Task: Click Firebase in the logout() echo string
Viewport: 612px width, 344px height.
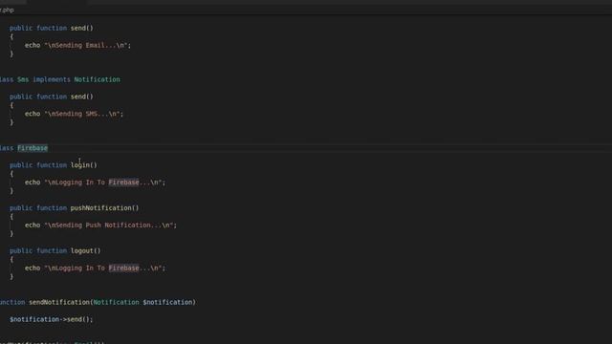Action: pyautogui.click(x=123, y=268)
